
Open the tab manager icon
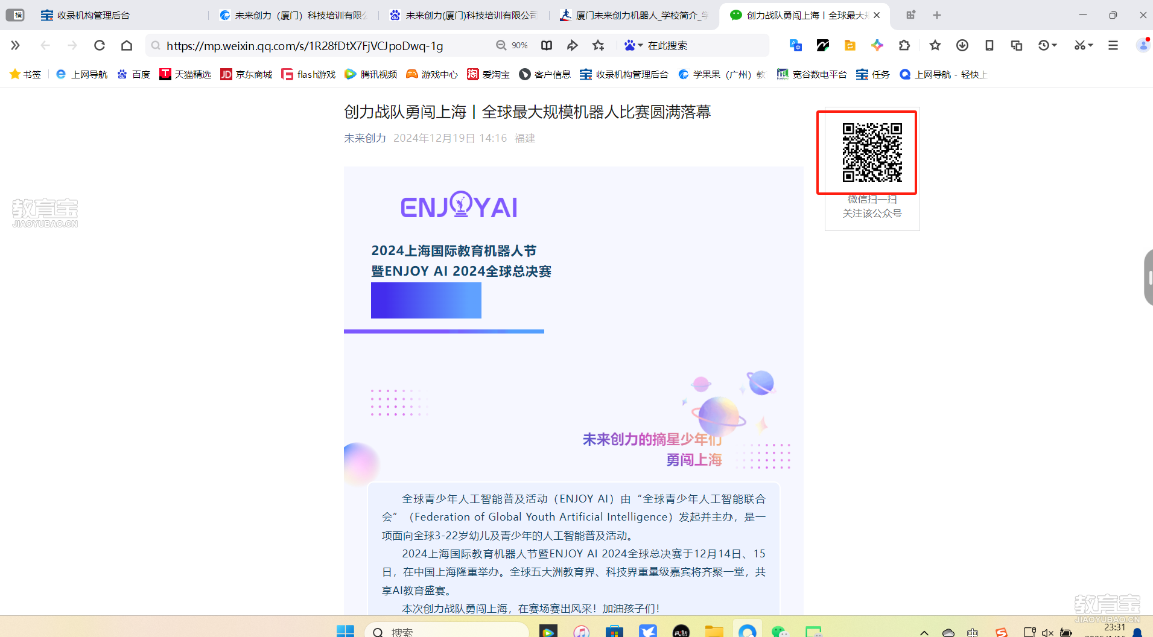[911, 15]
